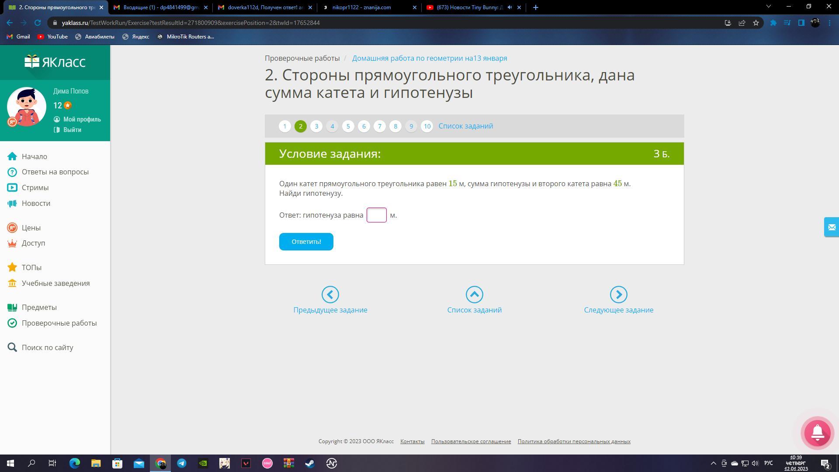Open Ответы на вопросы question icon
839x472 pixels.
12,172
